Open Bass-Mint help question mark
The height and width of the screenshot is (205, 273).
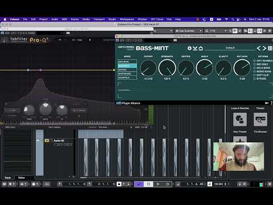pyautogui.click(x=271, y=103)
